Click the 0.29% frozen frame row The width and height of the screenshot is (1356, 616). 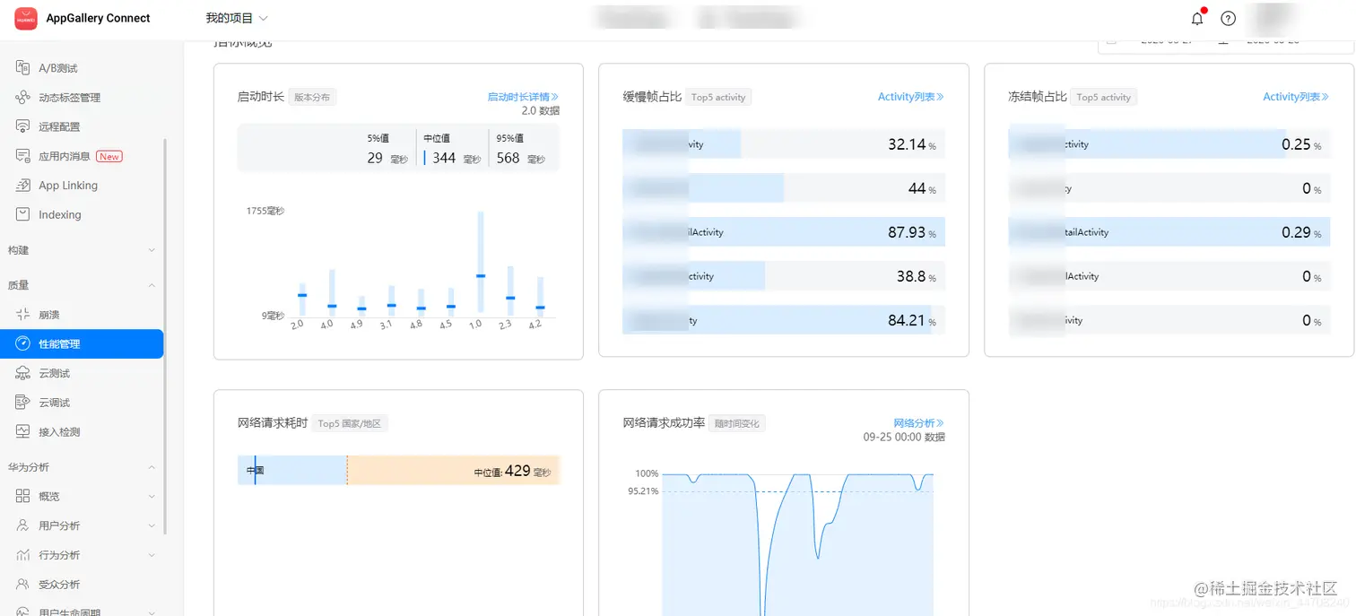(x=1169, y=232)
